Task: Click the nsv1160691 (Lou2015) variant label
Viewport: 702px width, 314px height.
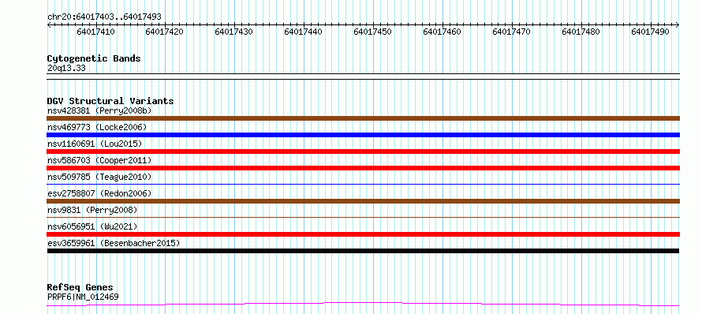Action: pos(95,144)
